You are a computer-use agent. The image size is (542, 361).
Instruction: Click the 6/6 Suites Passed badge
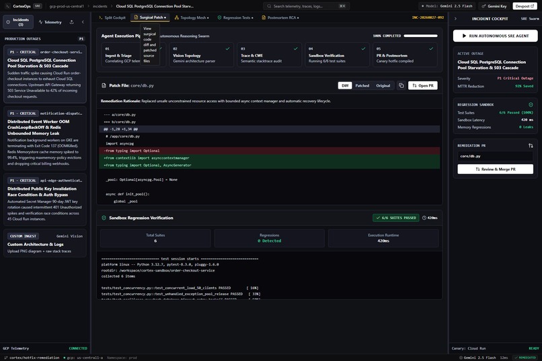396,218
